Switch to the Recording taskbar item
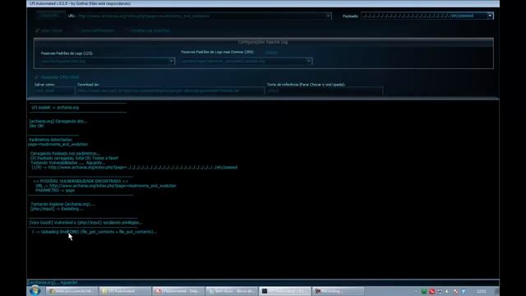The image size is (526, 296). [339, 291]
